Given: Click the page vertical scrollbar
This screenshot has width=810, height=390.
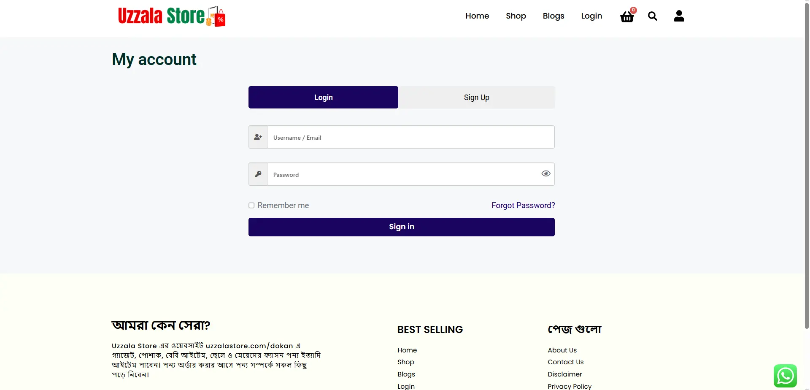Looking at the screenshot, I should (x=806, y=169).
